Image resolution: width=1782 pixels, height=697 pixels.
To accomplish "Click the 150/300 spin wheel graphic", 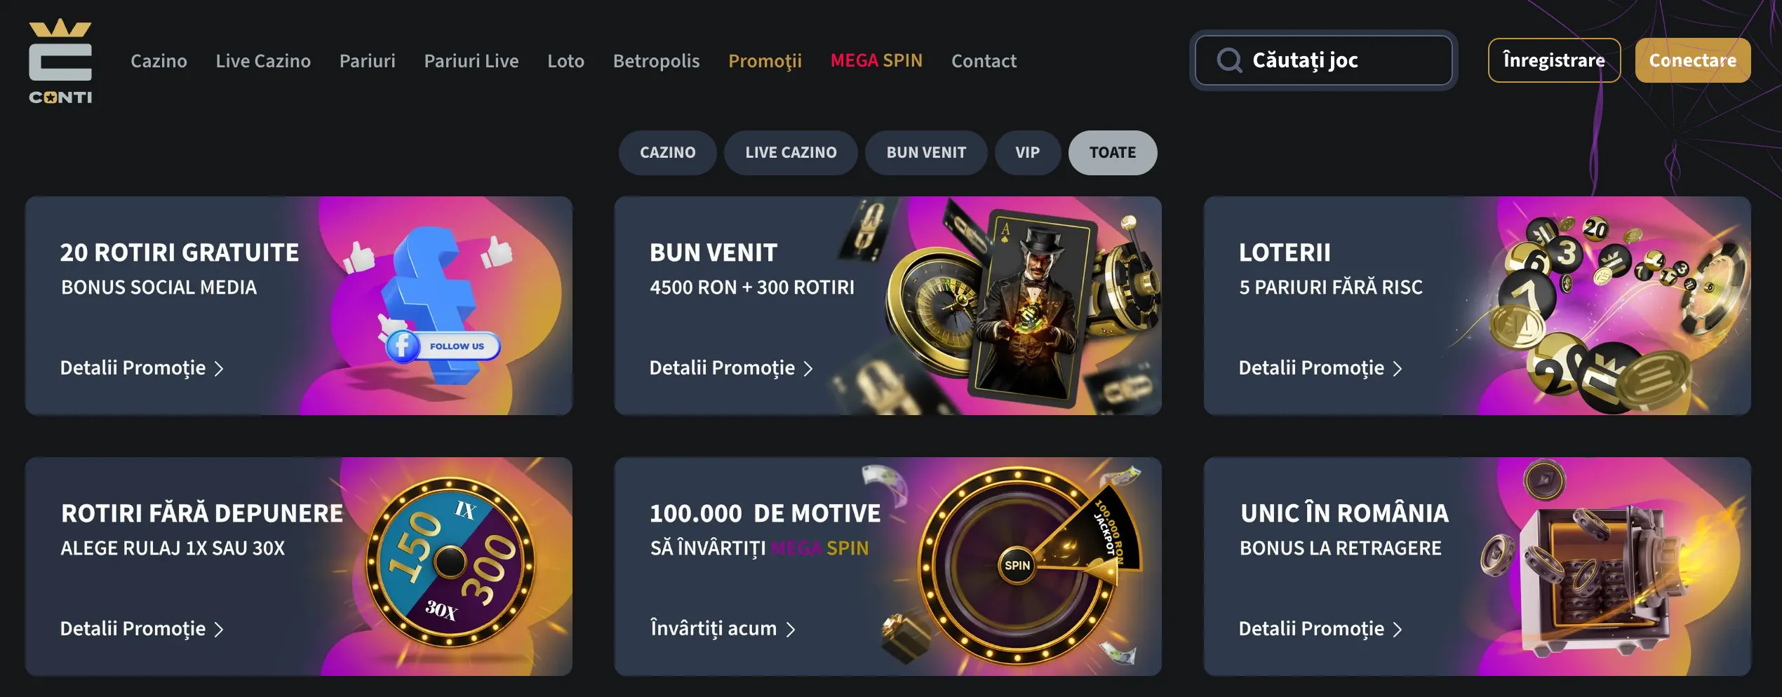I will (x=450, y=562).
